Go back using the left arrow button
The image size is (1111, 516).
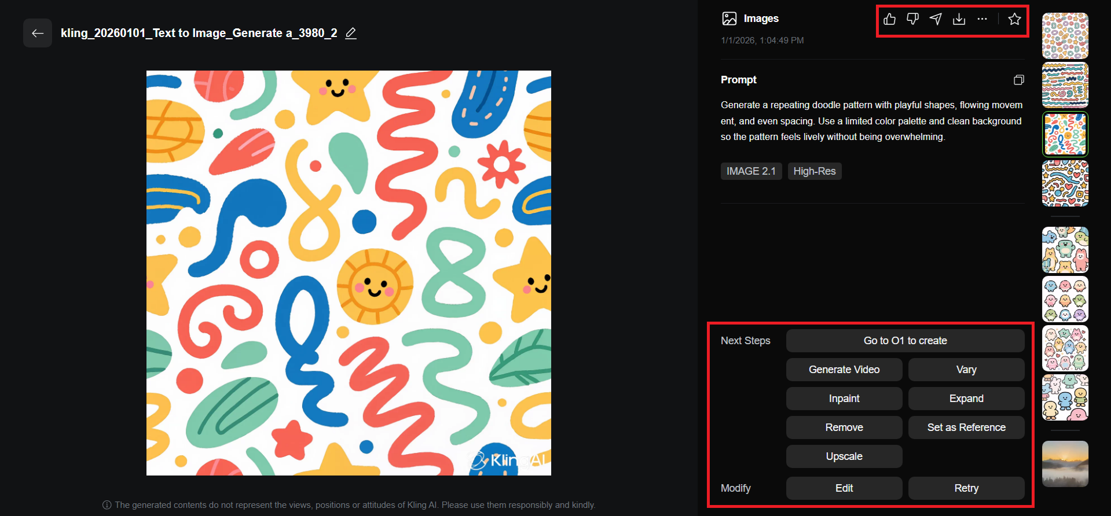pyautogui.click(x=38, y=33)
